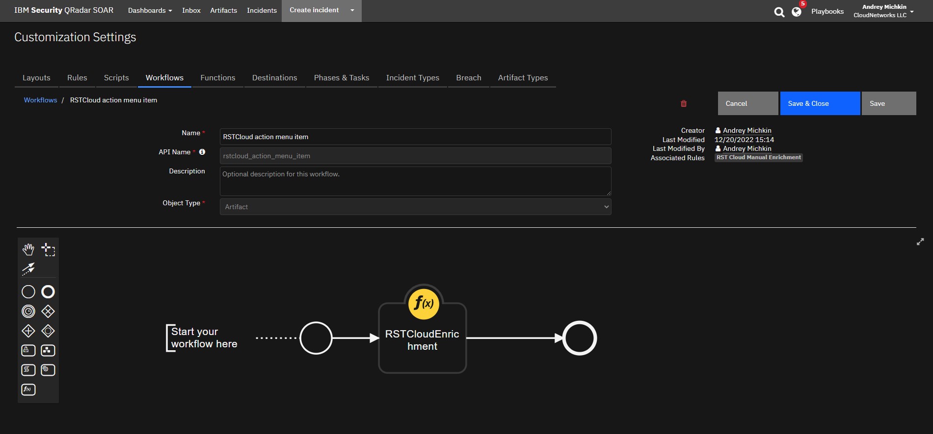Follow the Workflows breadcrumb link
The height and width of the screenshot is (434, 933).
click(41, 100)
